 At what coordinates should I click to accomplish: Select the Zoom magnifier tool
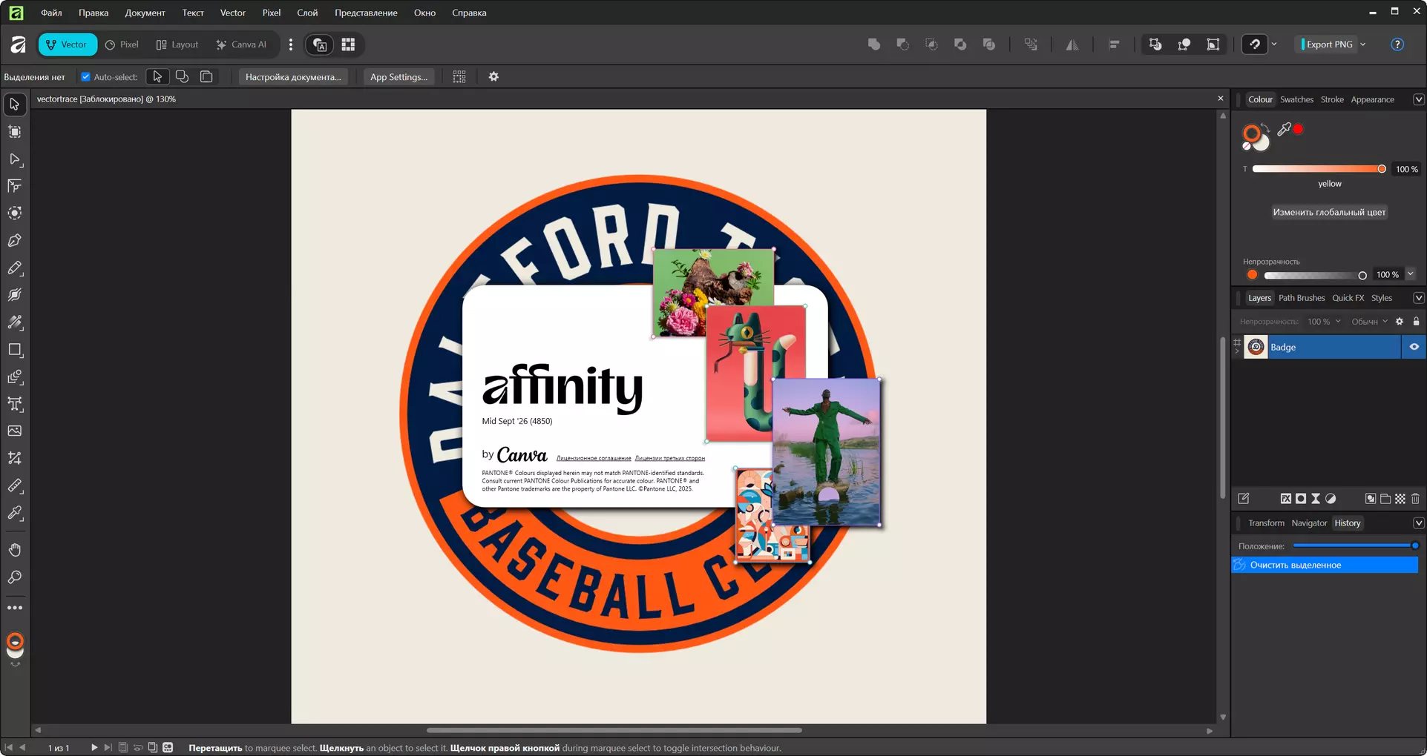15,577
